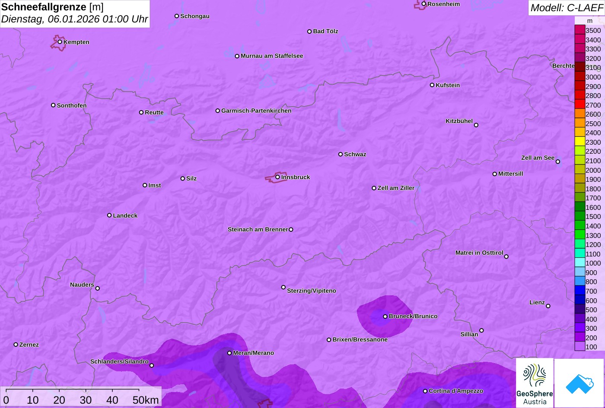Select the Steinach am Brenner marker dot

(x=291, y=230)
